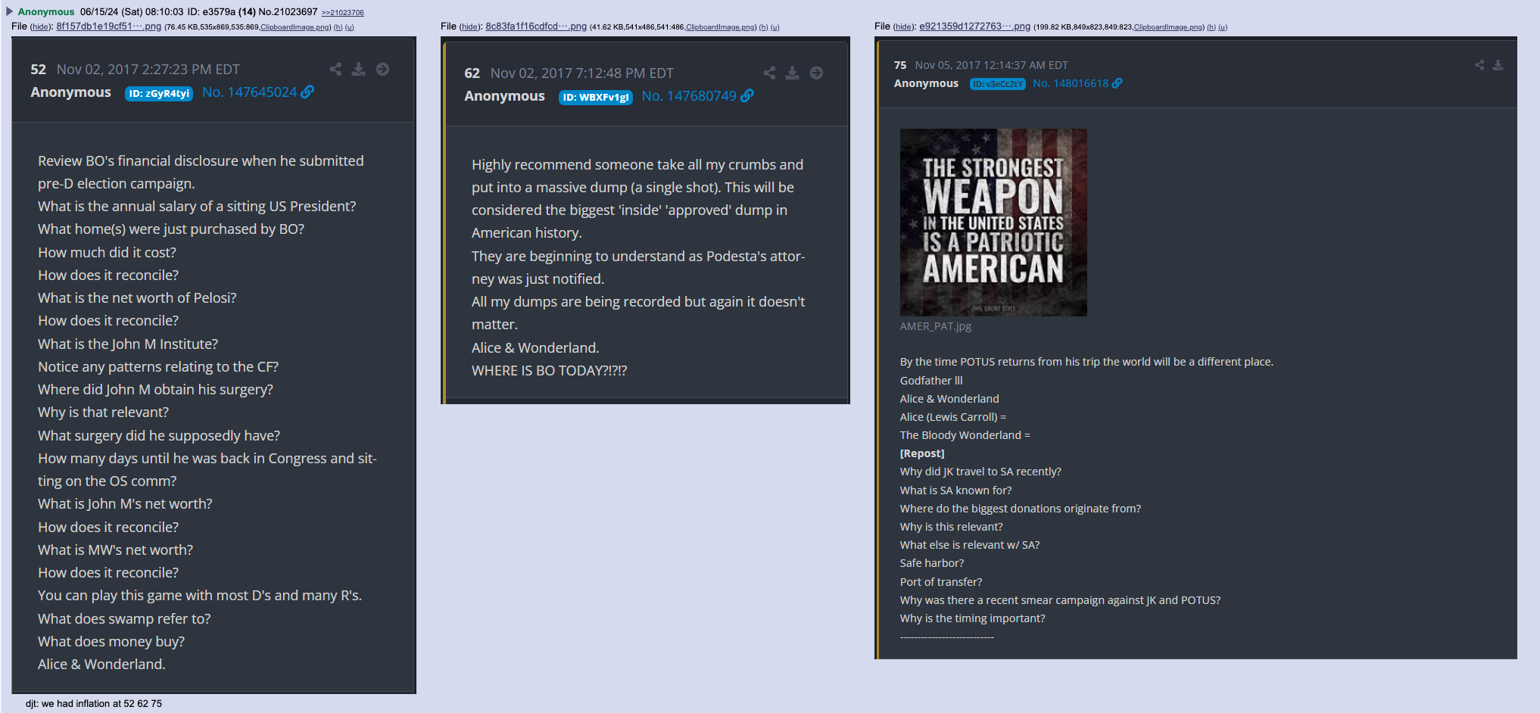Click the (u) link of first file

point(350,27)
